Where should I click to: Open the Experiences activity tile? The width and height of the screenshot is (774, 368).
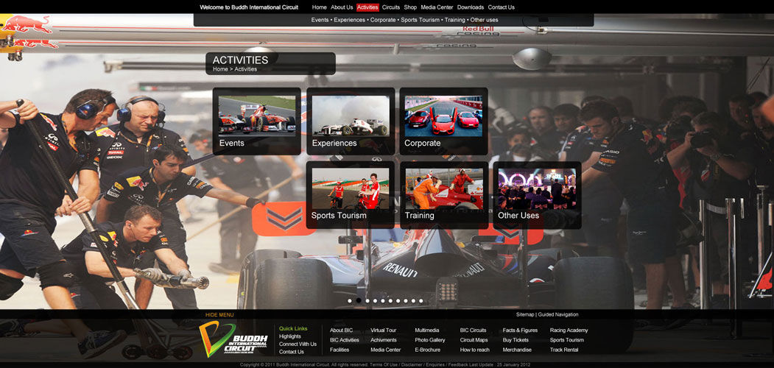[x=350, y=121]
